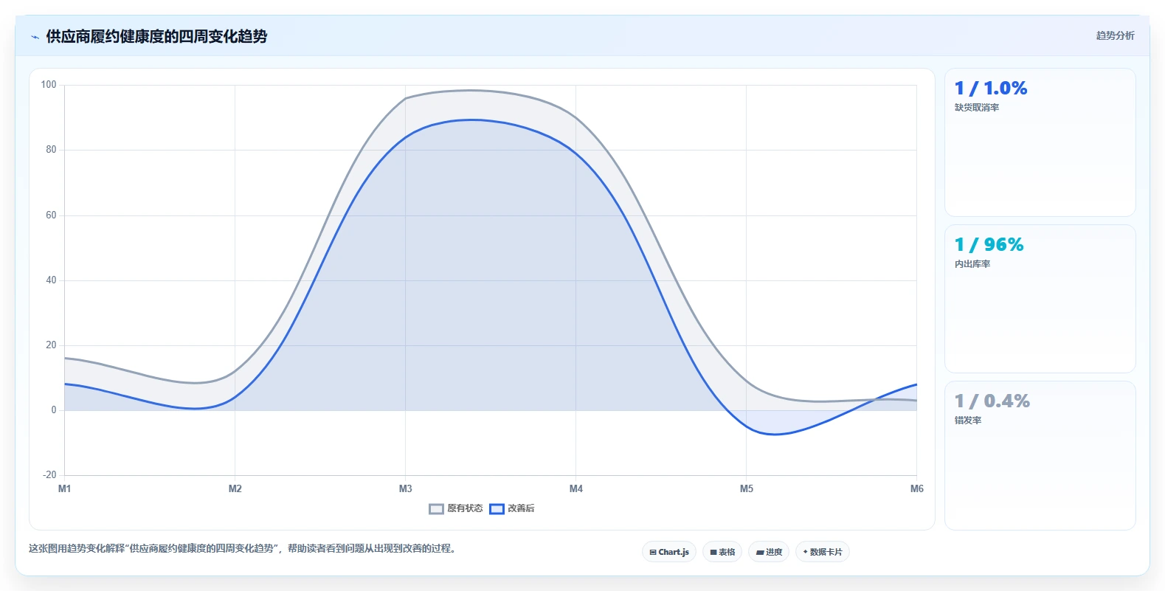
Task: Click the 趋势分析 label in the header
Action: pyautogui.click(x=1115, y=35)
